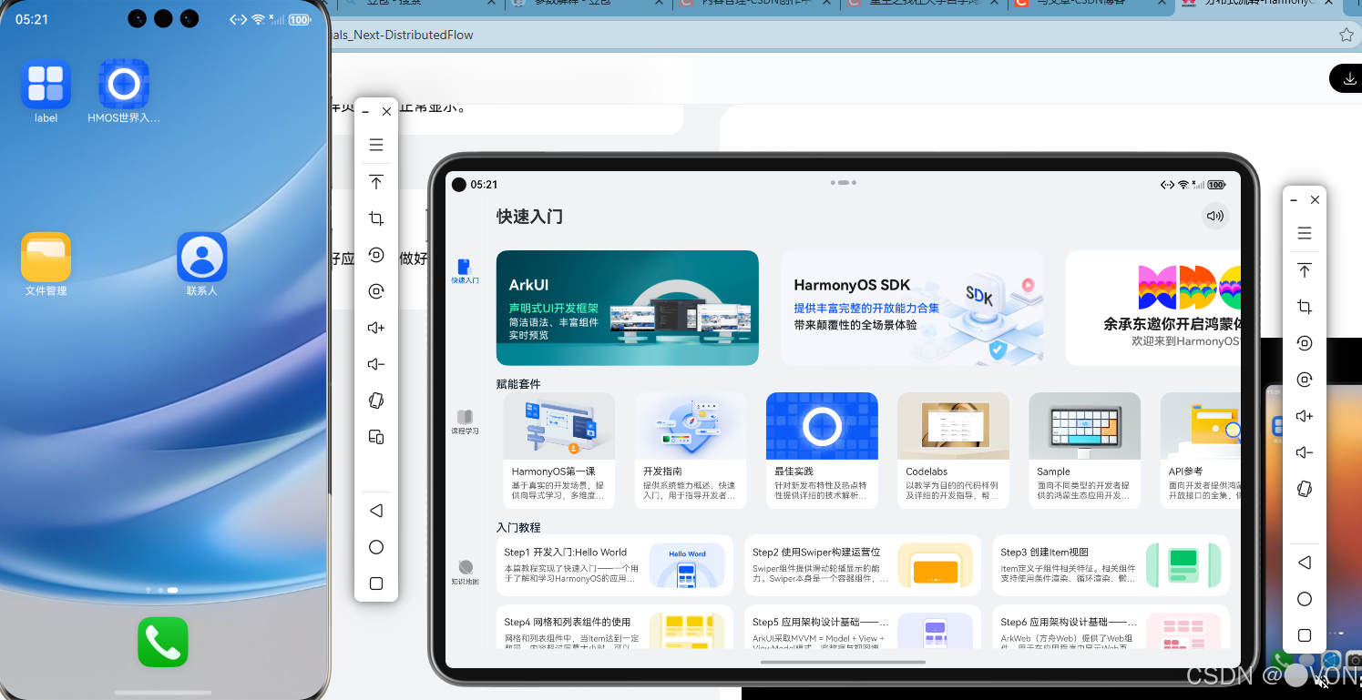Screen dimensions: 1362x700
Task: Open the green Phone app on the phone emulator
Action: click(162, 642)
